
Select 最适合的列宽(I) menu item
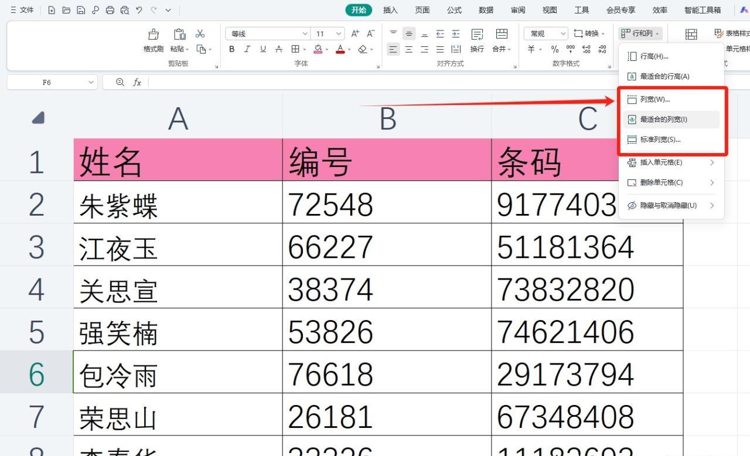click(671, 120)
